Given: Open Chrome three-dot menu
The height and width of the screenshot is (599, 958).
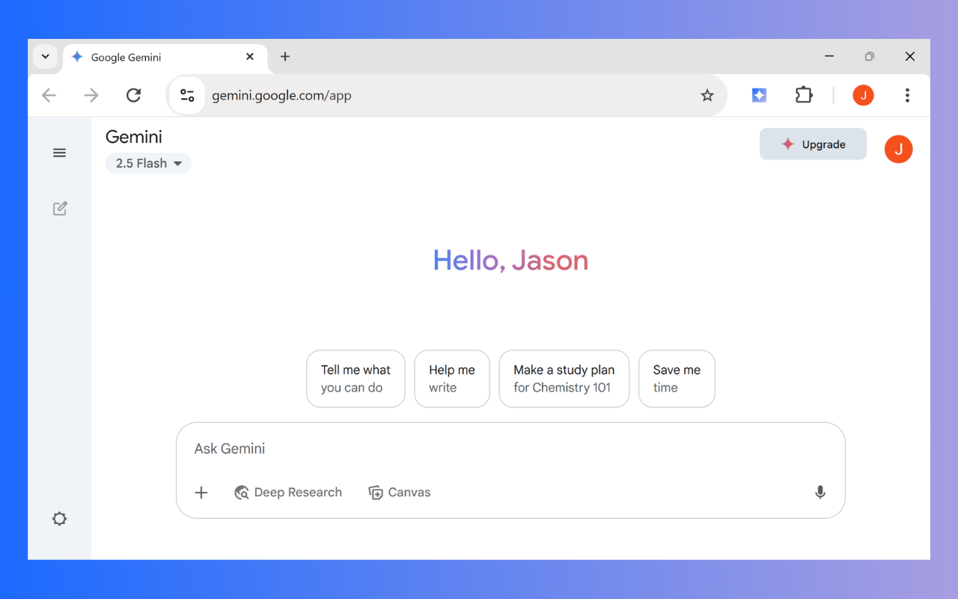Looking at the screenshot, I should coord(907,95).
